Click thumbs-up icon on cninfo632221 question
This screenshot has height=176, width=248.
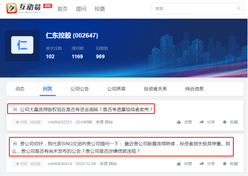point(179,122)
